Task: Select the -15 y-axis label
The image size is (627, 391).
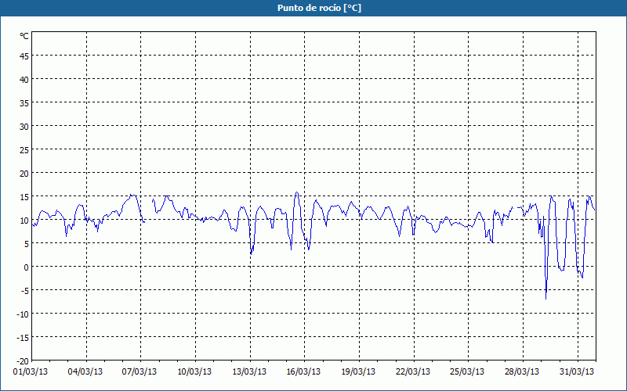Action: click(23, 338)
